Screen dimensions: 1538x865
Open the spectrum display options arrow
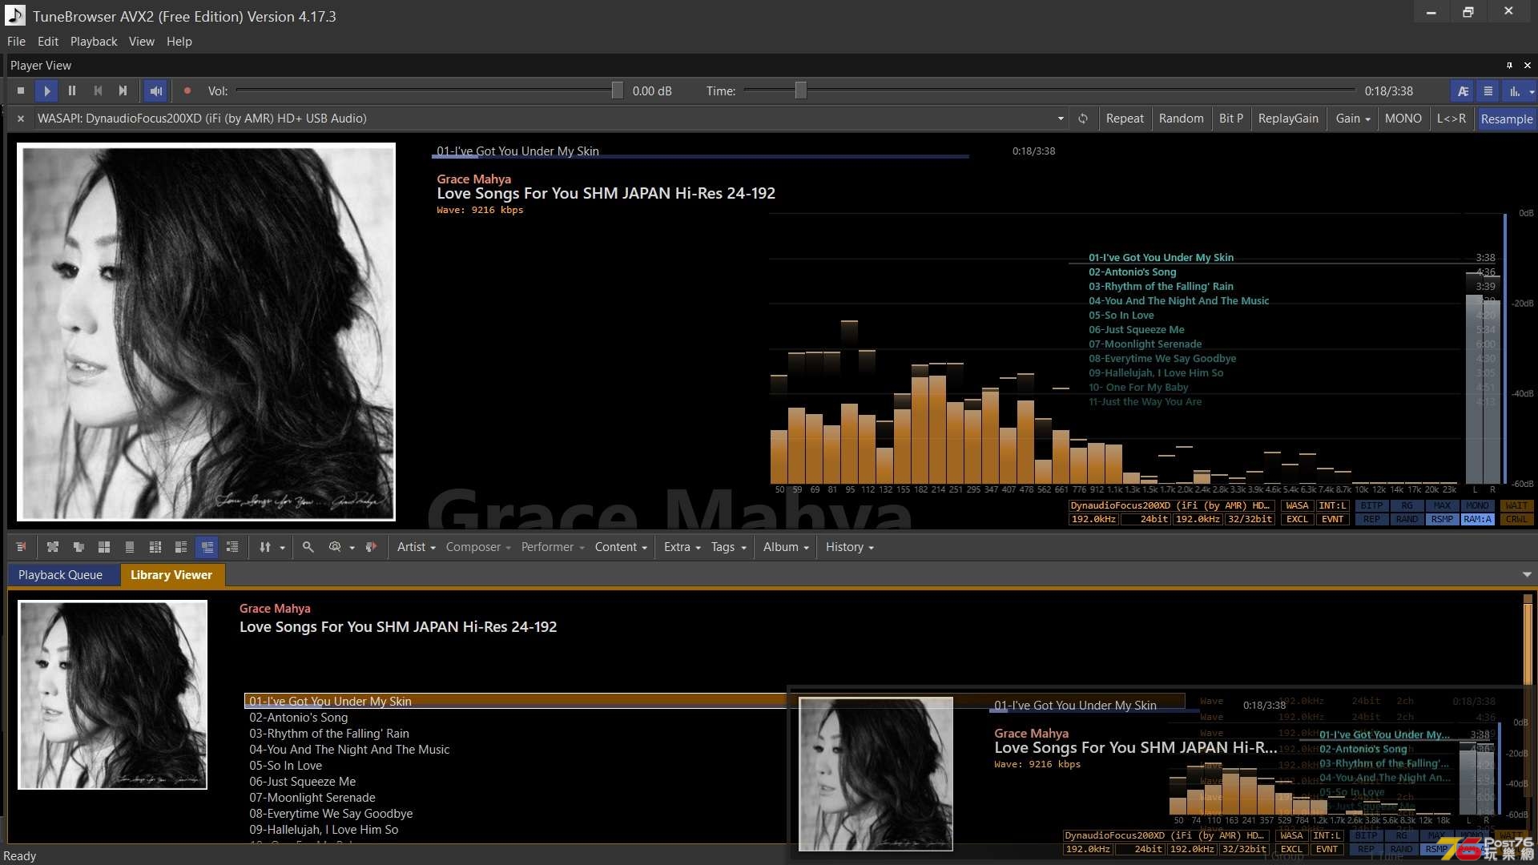pyautogui.click(x=1532, y=91)
